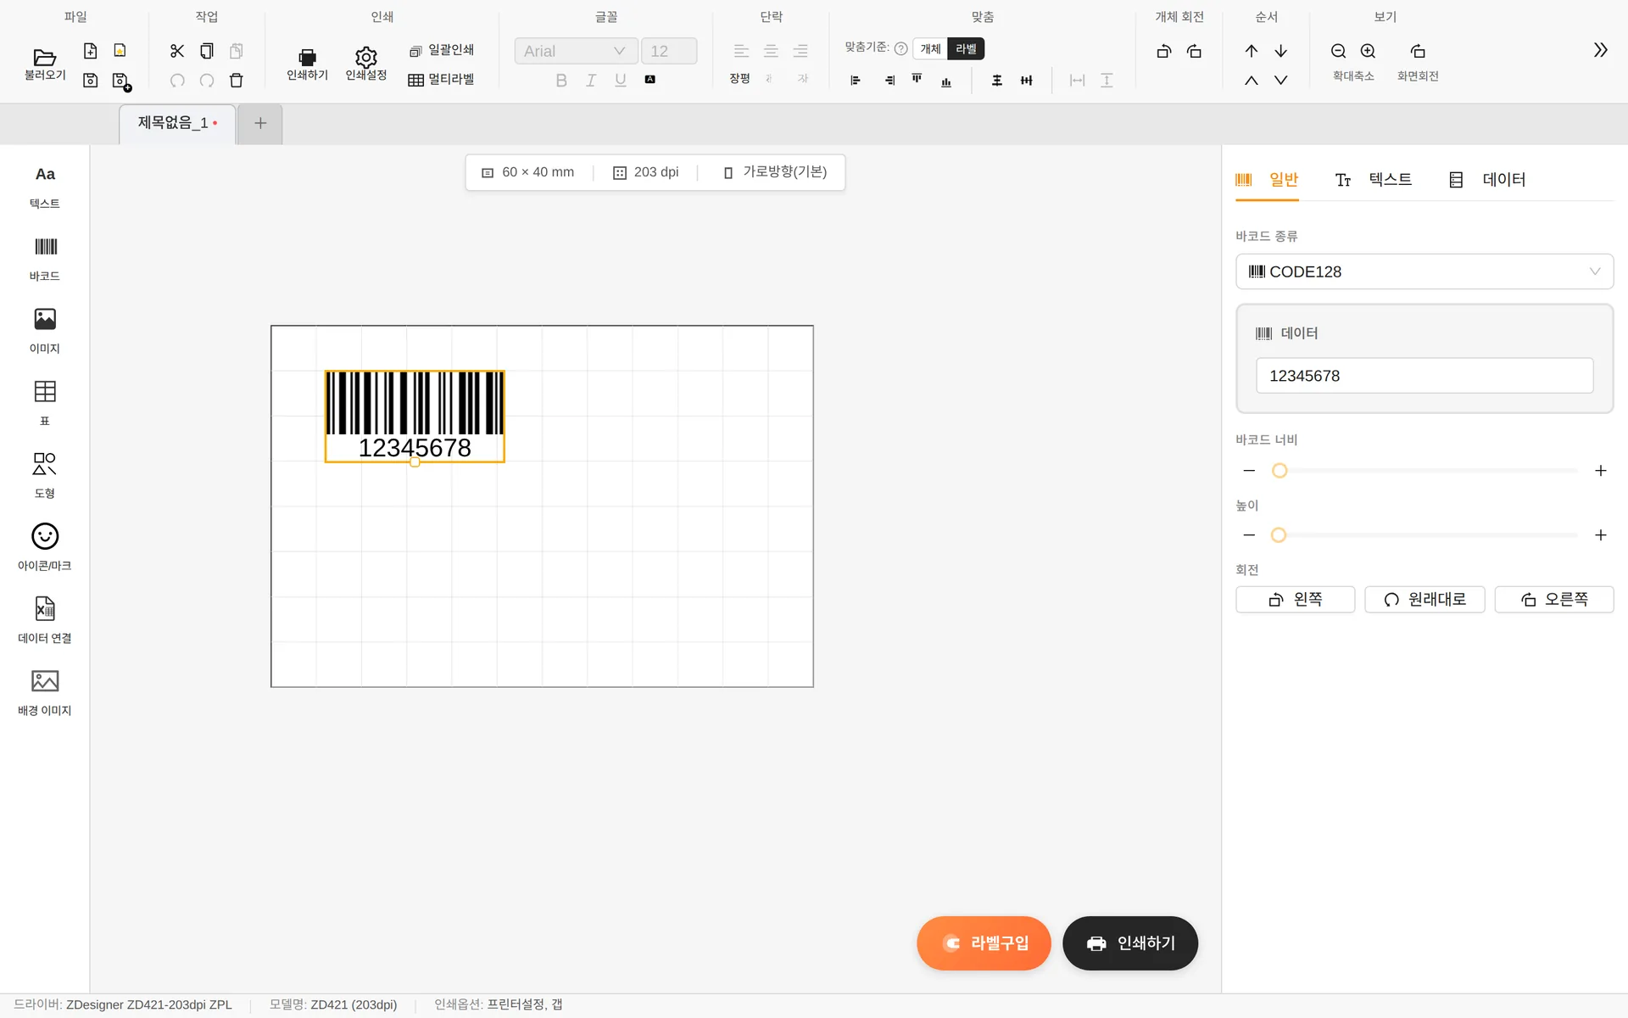Send object to back with down arrow
Image resolution: width=1628 pixels, height=1018 pixels.
[1281, 51]
